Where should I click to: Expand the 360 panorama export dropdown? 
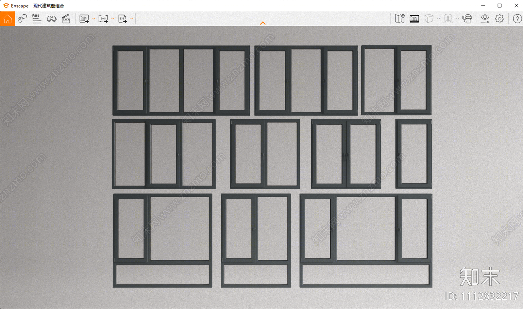pos(113,19)
